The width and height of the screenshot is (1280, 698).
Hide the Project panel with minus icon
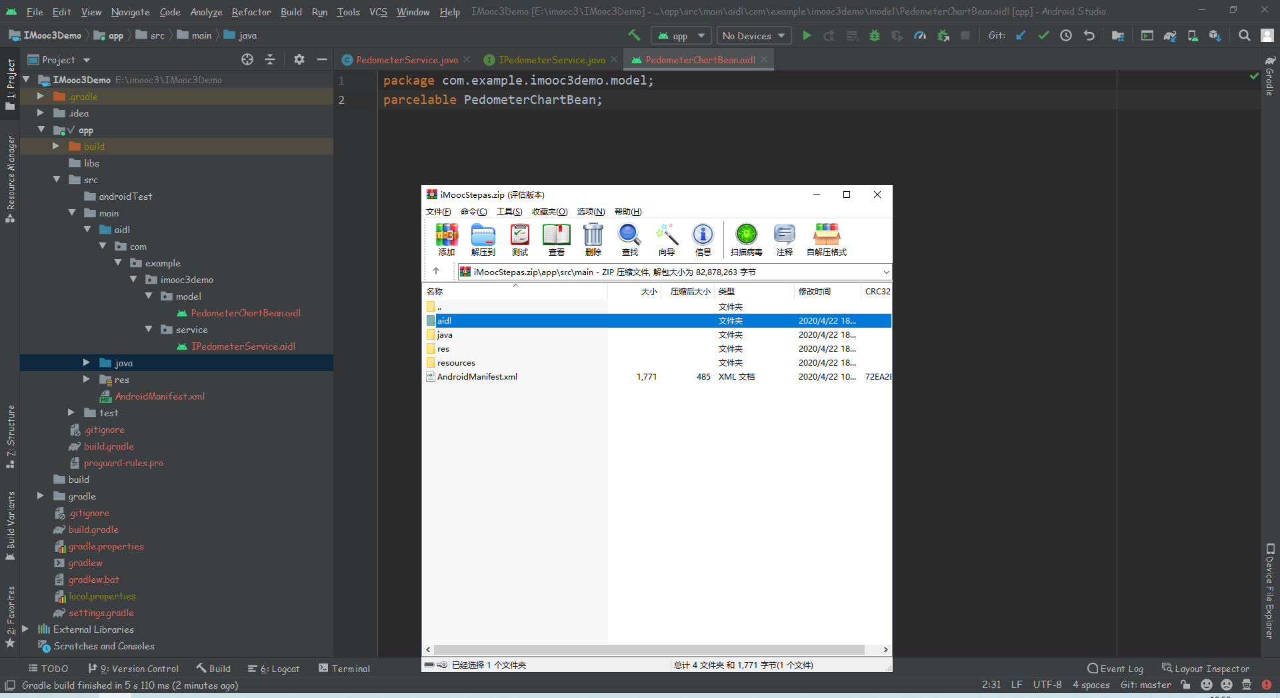[322, 59]
